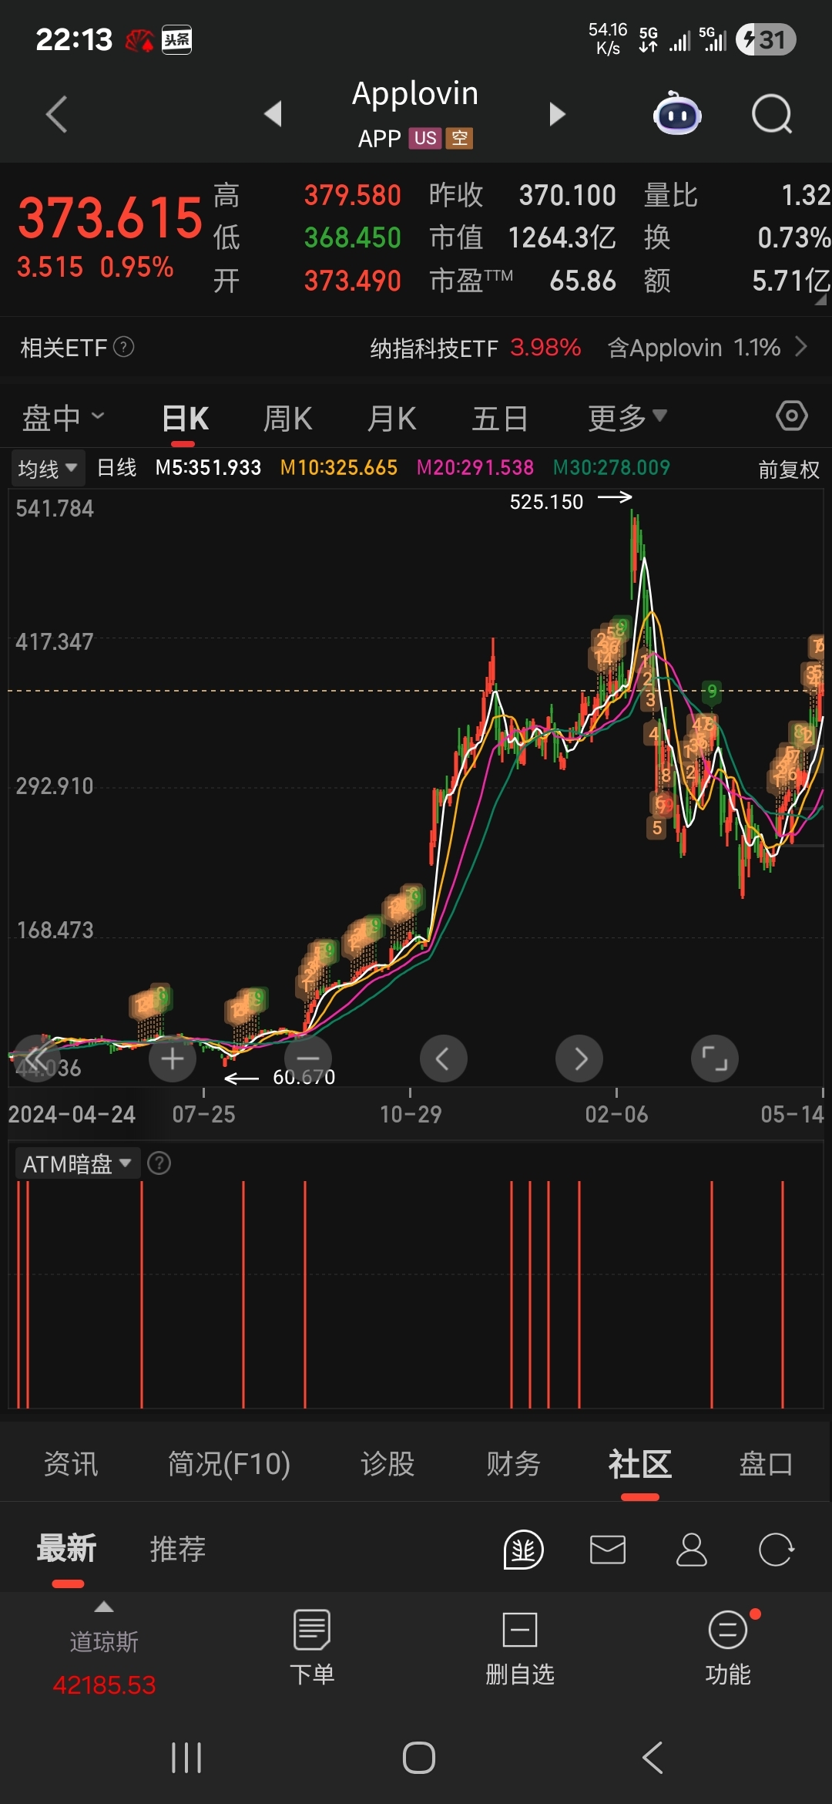Switch to the next stock

(x=557, y=114)
